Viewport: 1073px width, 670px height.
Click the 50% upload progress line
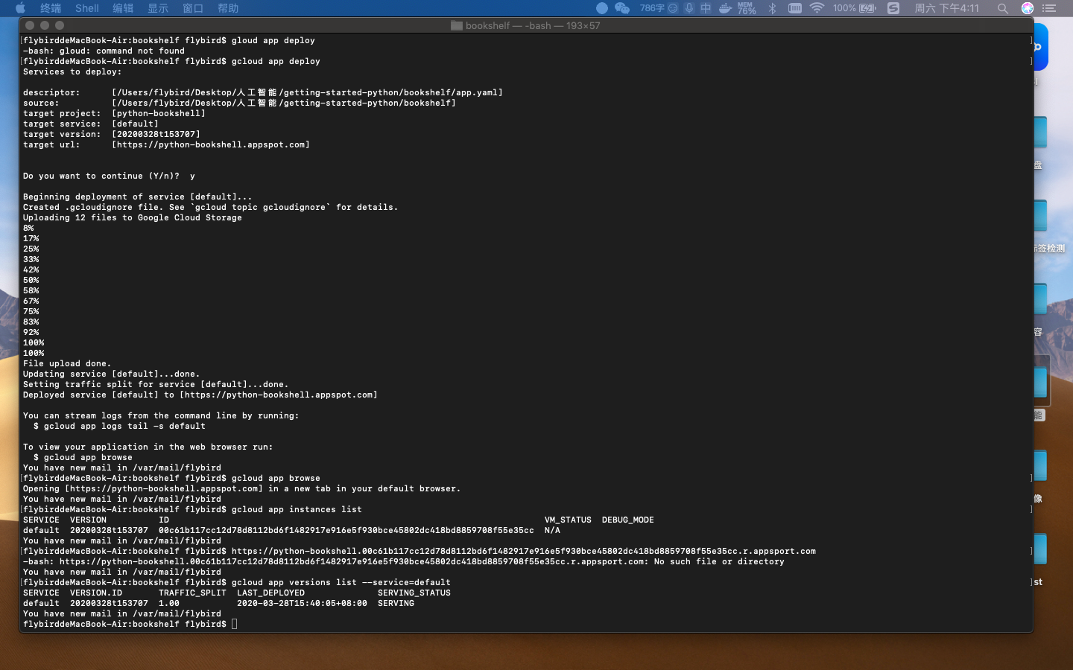pyautogui.click(x=31, y=280)
